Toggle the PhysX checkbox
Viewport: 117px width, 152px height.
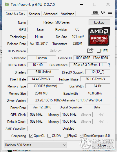[65, 136]
